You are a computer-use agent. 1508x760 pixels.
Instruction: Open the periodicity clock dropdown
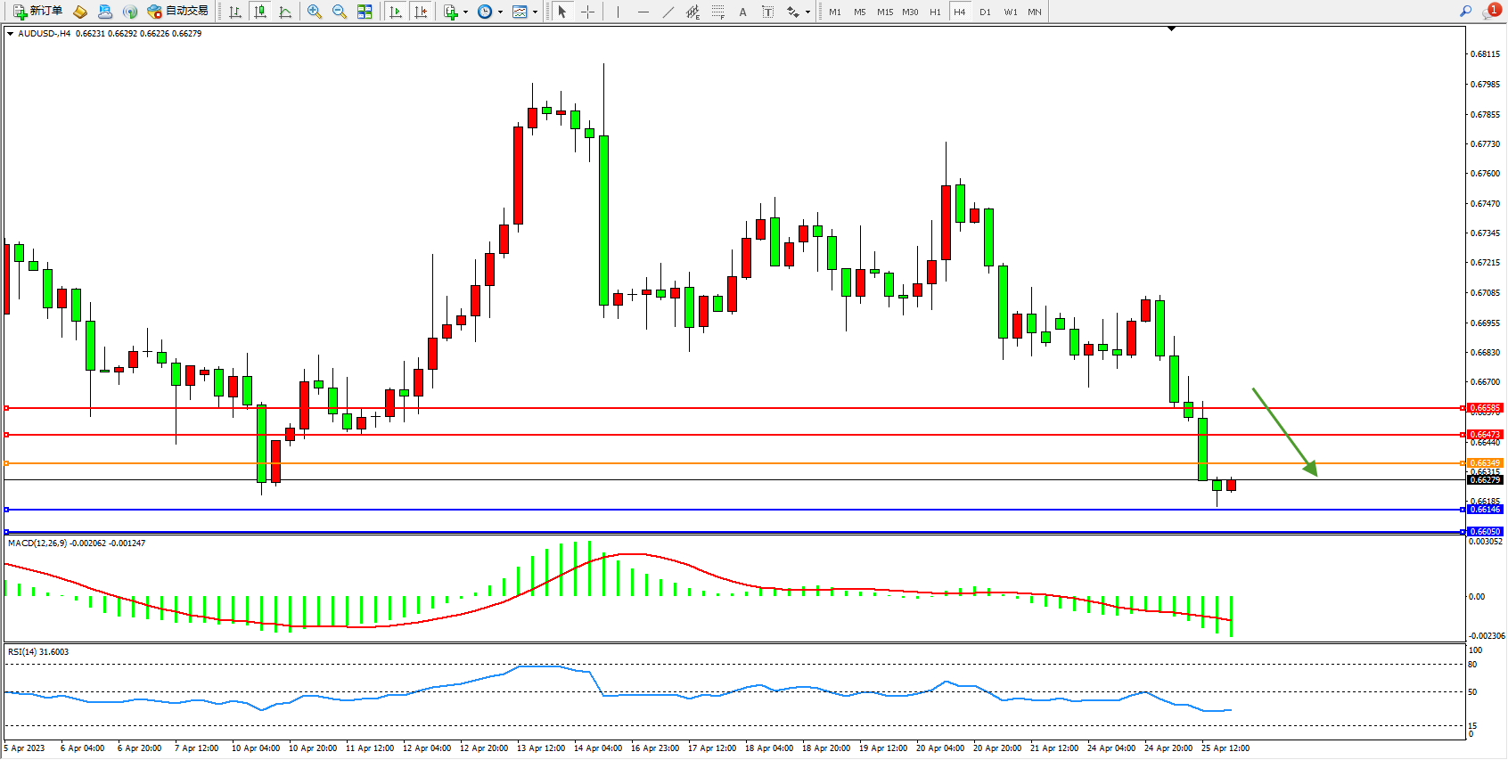[489, 12]
